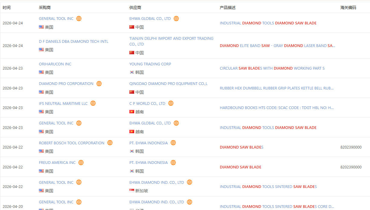Image resolution: width=370 pixels, height=210 pixels.
Task: Click globe icon next to EHWA GLOBAL CO., LTD with 越南
Action: click(x=176, y=123)
